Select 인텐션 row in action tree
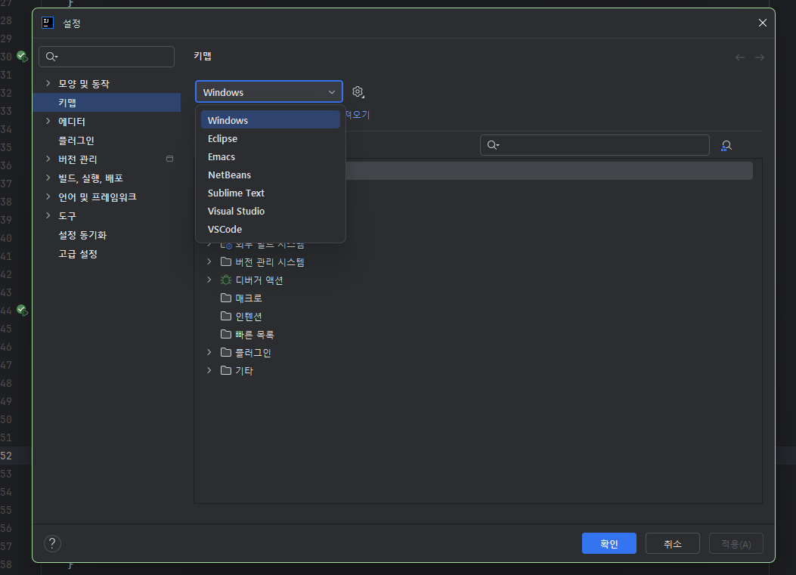Screen dimensions: 796x575 (478, 316)
